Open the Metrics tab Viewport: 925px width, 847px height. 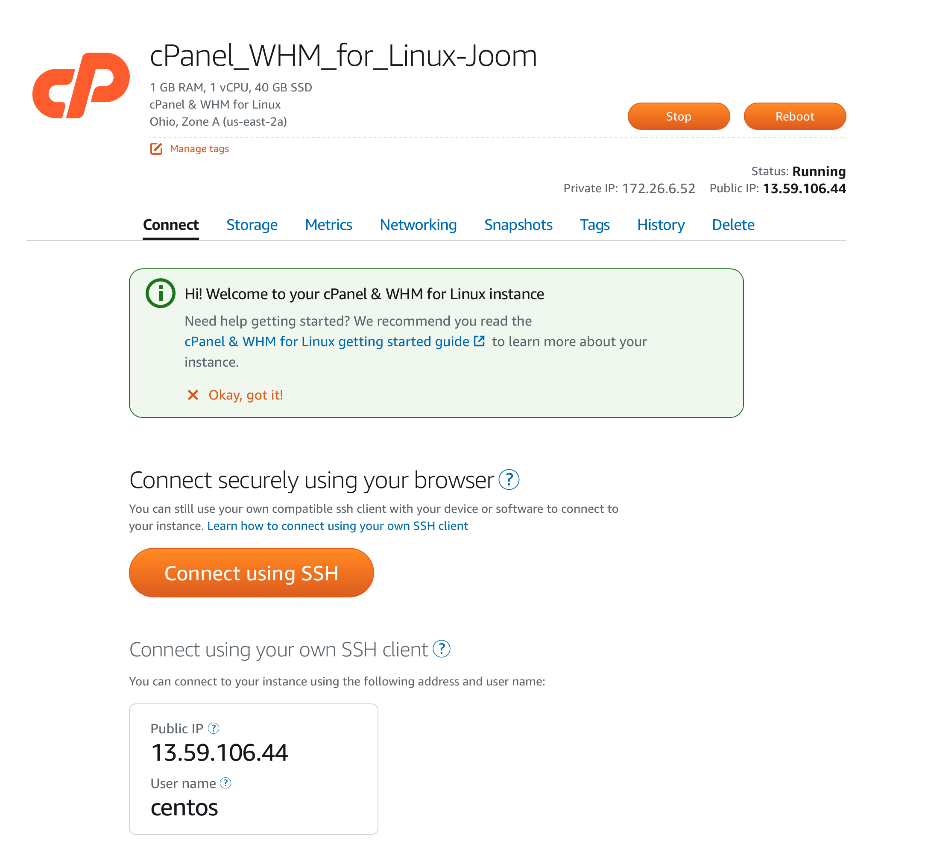click(328, 225)
